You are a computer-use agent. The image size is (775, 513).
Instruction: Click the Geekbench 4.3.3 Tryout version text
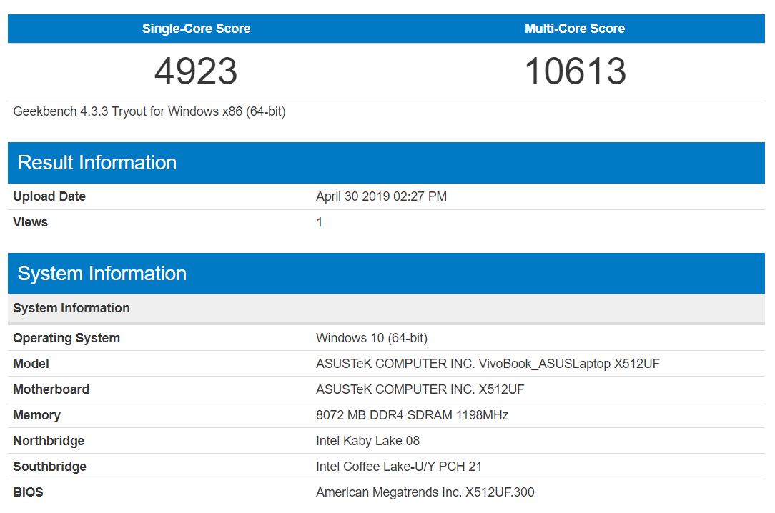[149, 111]
